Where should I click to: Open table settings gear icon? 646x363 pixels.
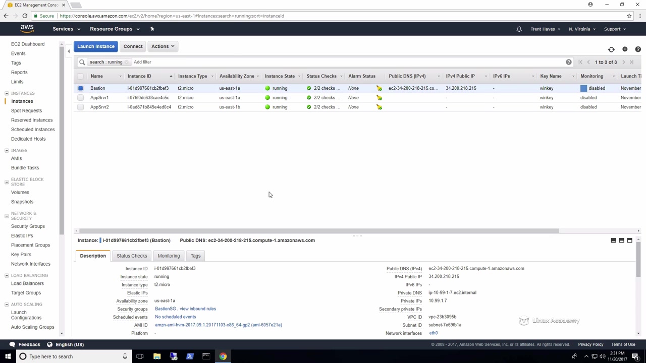(625, 49)
